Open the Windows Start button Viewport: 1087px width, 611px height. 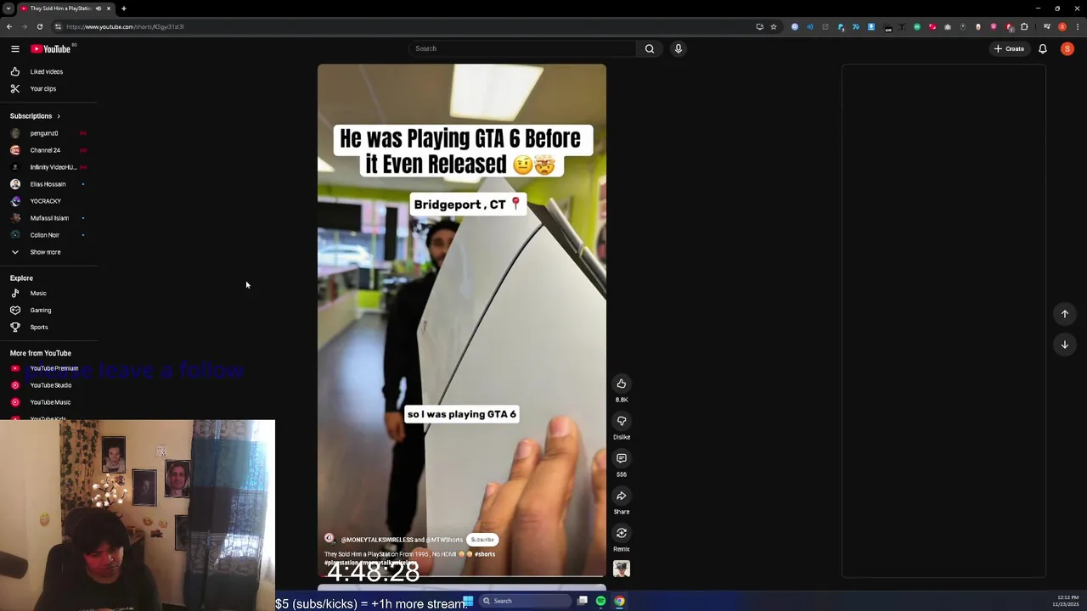(x=468, y=601)
